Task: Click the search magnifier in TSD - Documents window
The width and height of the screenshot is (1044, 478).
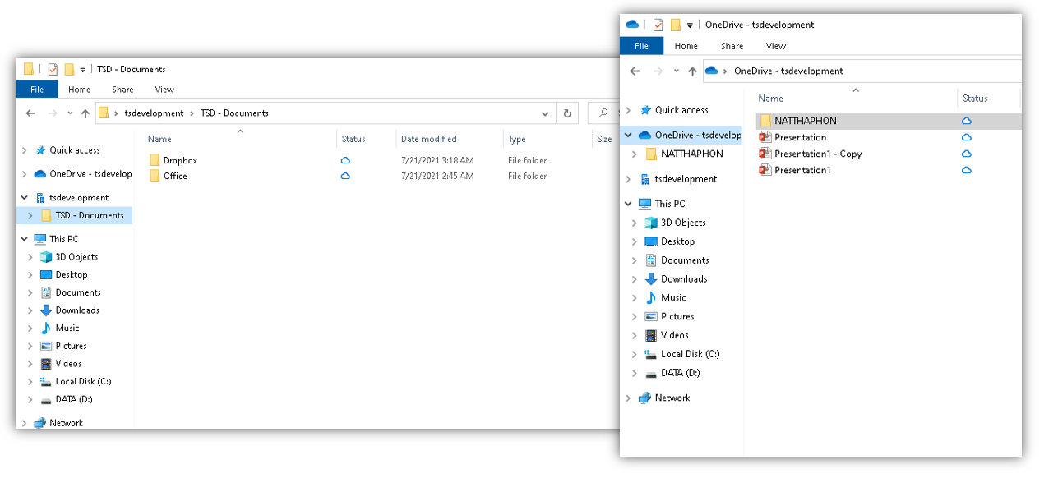Action: click(x=603, y=113)
